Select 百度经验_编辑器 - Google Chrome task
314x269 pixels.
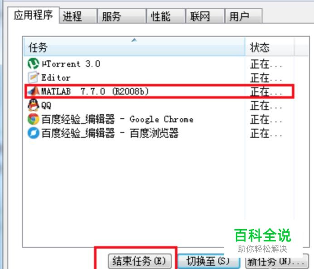[x=118, y=119]
